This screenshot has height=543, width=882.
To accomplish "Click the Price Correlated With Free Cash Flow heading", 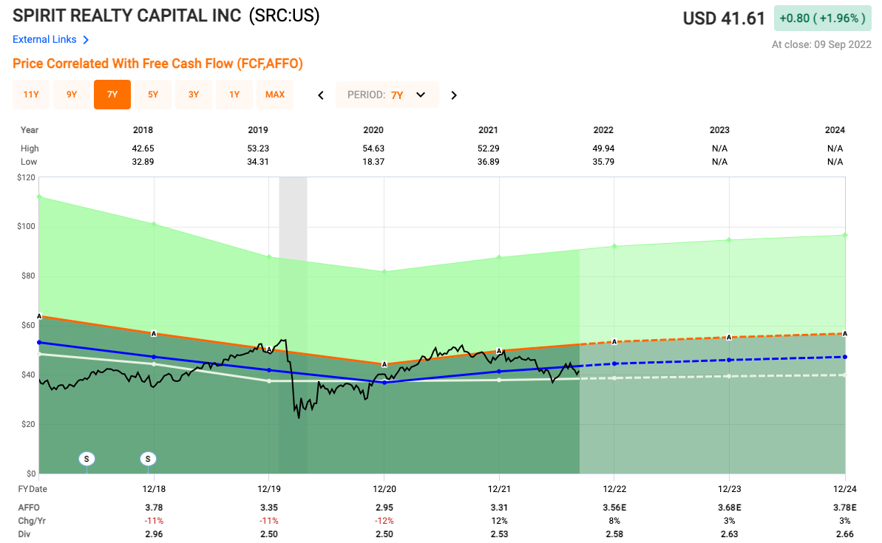I will tap(158, 64).
